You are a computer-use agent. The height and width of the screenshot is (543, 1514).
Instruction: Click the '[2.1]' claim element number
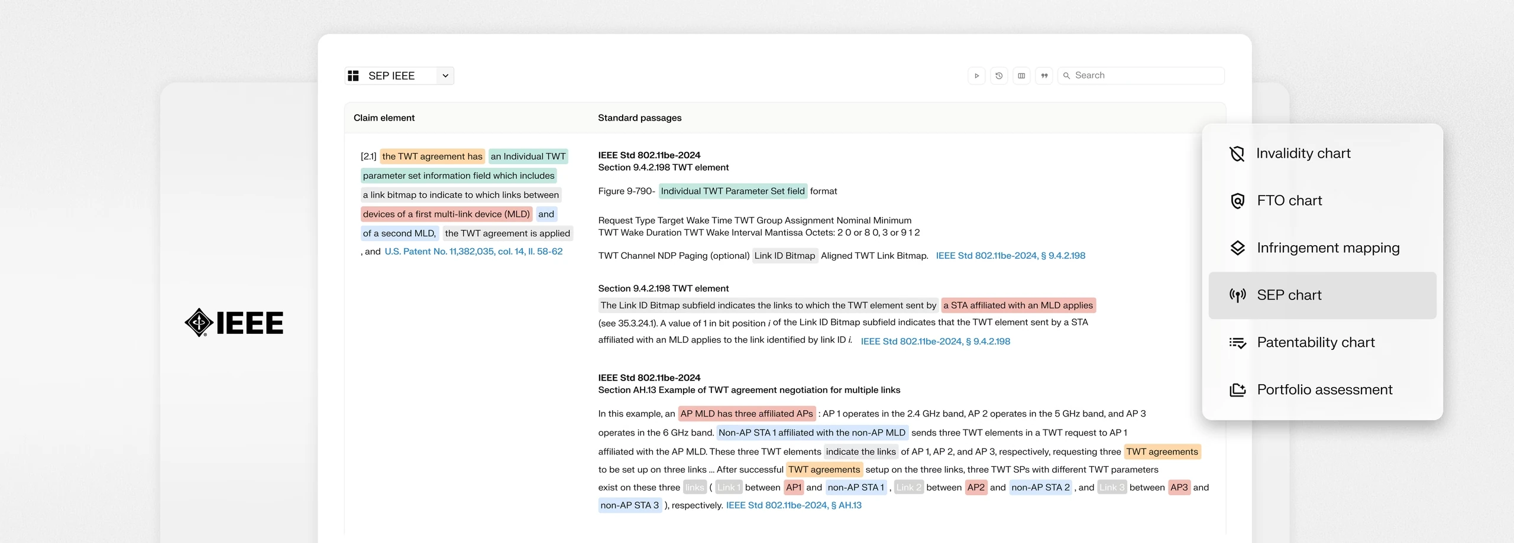tap(368, 157)
